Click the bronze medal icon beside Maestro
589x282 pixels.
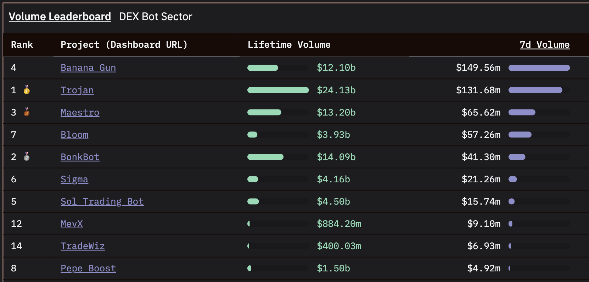point(27,112)
